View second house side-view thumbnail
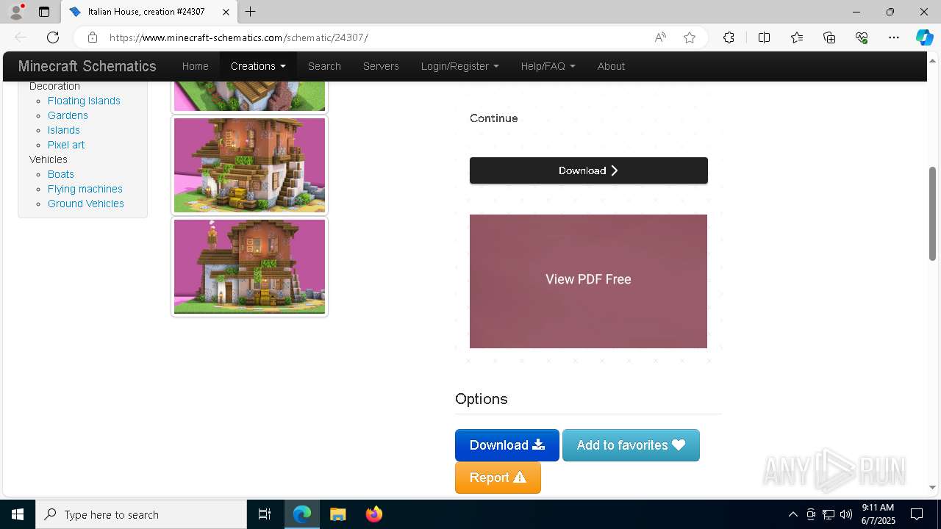Viewport: 941px width, 529px height. pyautogui.click(x=249, y=165)
